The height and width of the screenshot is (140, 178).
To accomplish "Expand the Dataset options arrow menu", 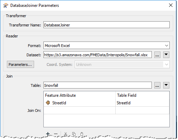I will click(x=166, y=55).
